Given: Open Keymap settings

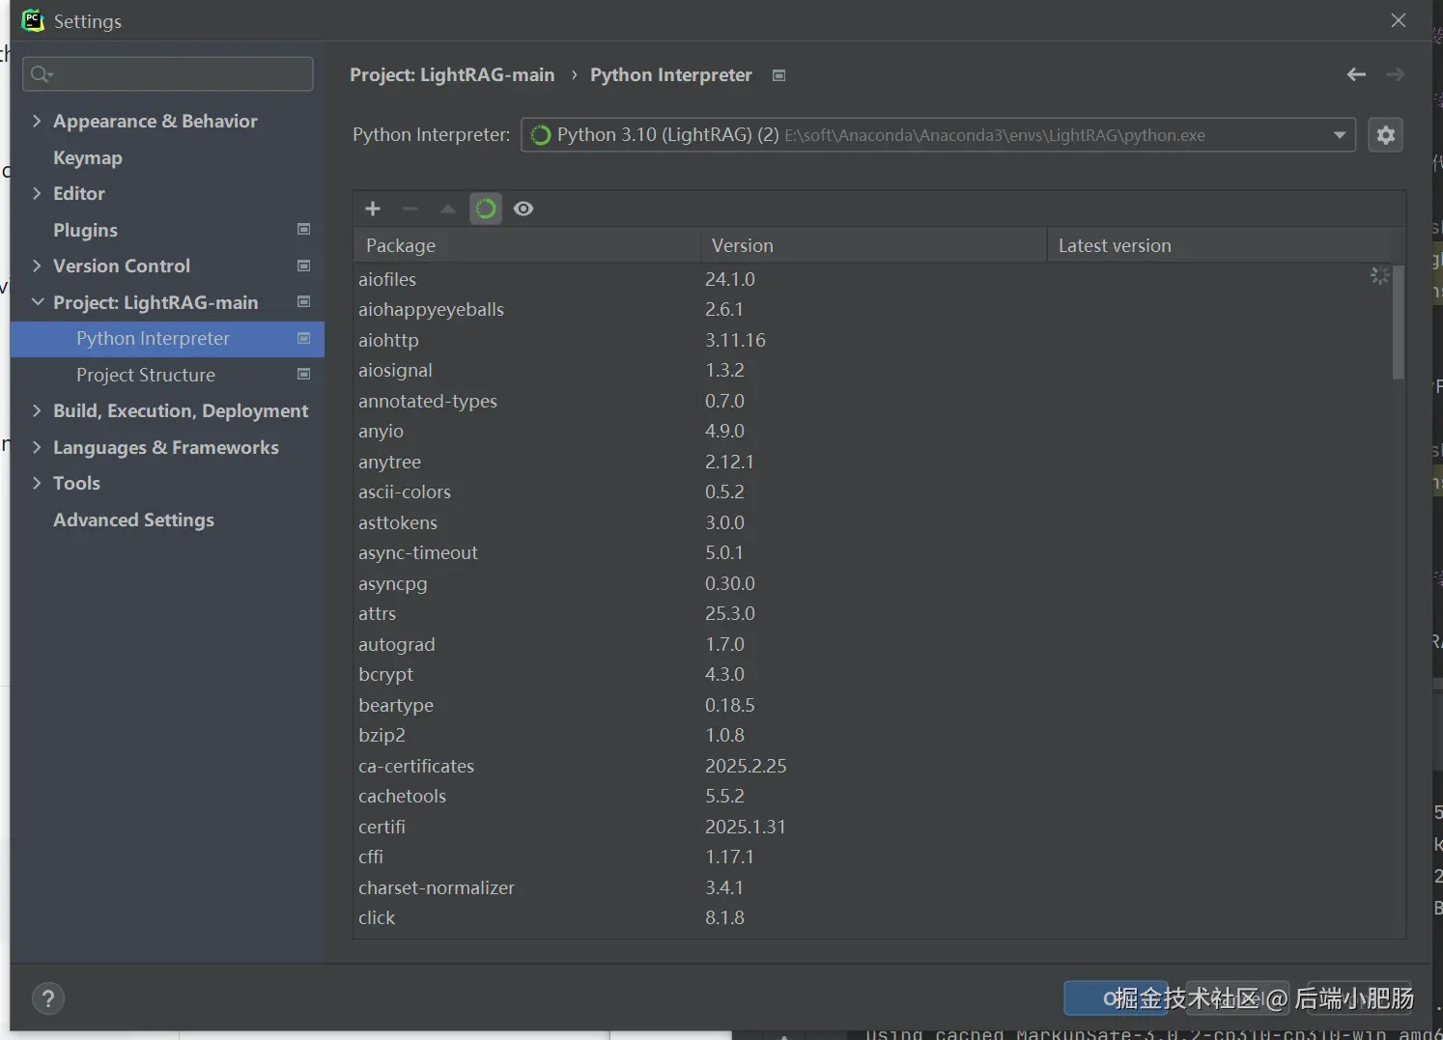Looking at the screenshot, I should (88, 157).
